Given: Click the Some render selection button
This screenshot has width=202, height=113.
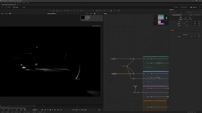Looking at the screenshot, I should (85, 110).
